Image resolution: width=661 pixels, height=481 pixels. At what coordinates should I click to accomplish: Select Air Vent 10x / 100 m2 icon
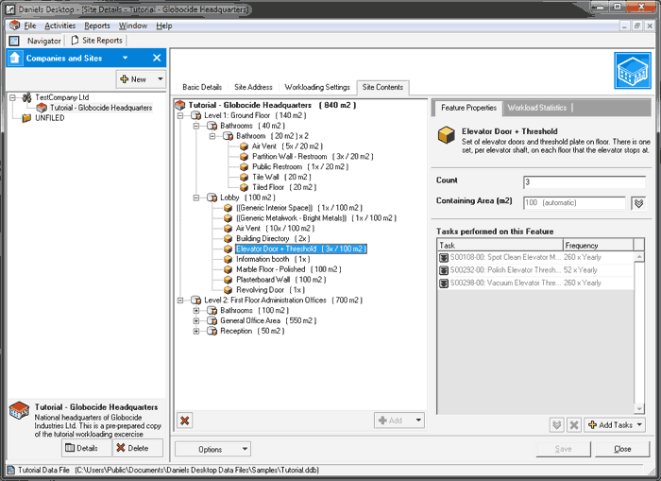click(229, 229)
